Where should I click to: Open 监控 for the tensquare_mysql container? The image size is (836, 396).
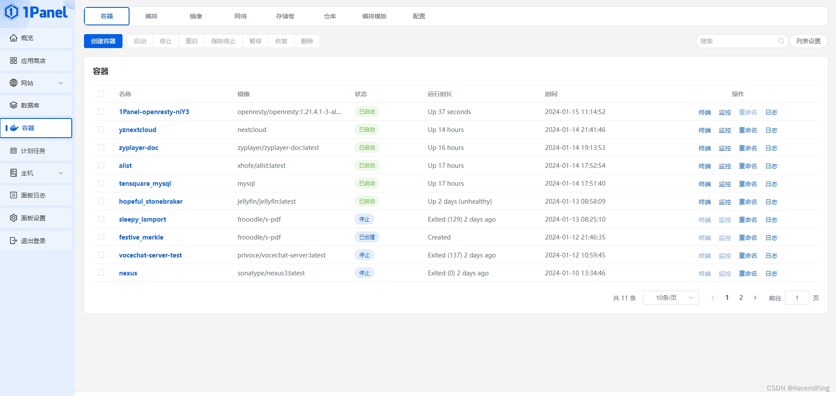[725, 184]
